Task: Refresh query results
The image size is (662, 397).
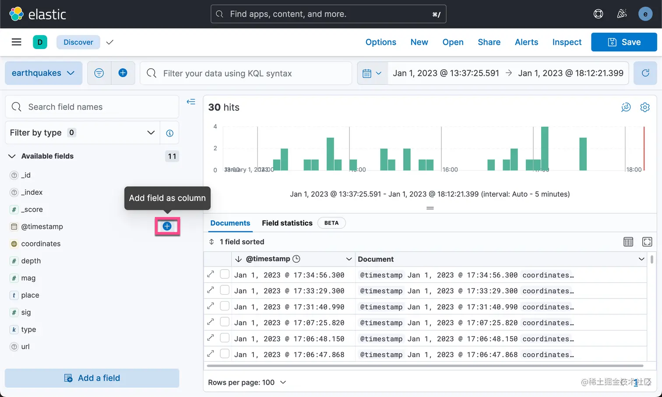Action: coord(645,73)
